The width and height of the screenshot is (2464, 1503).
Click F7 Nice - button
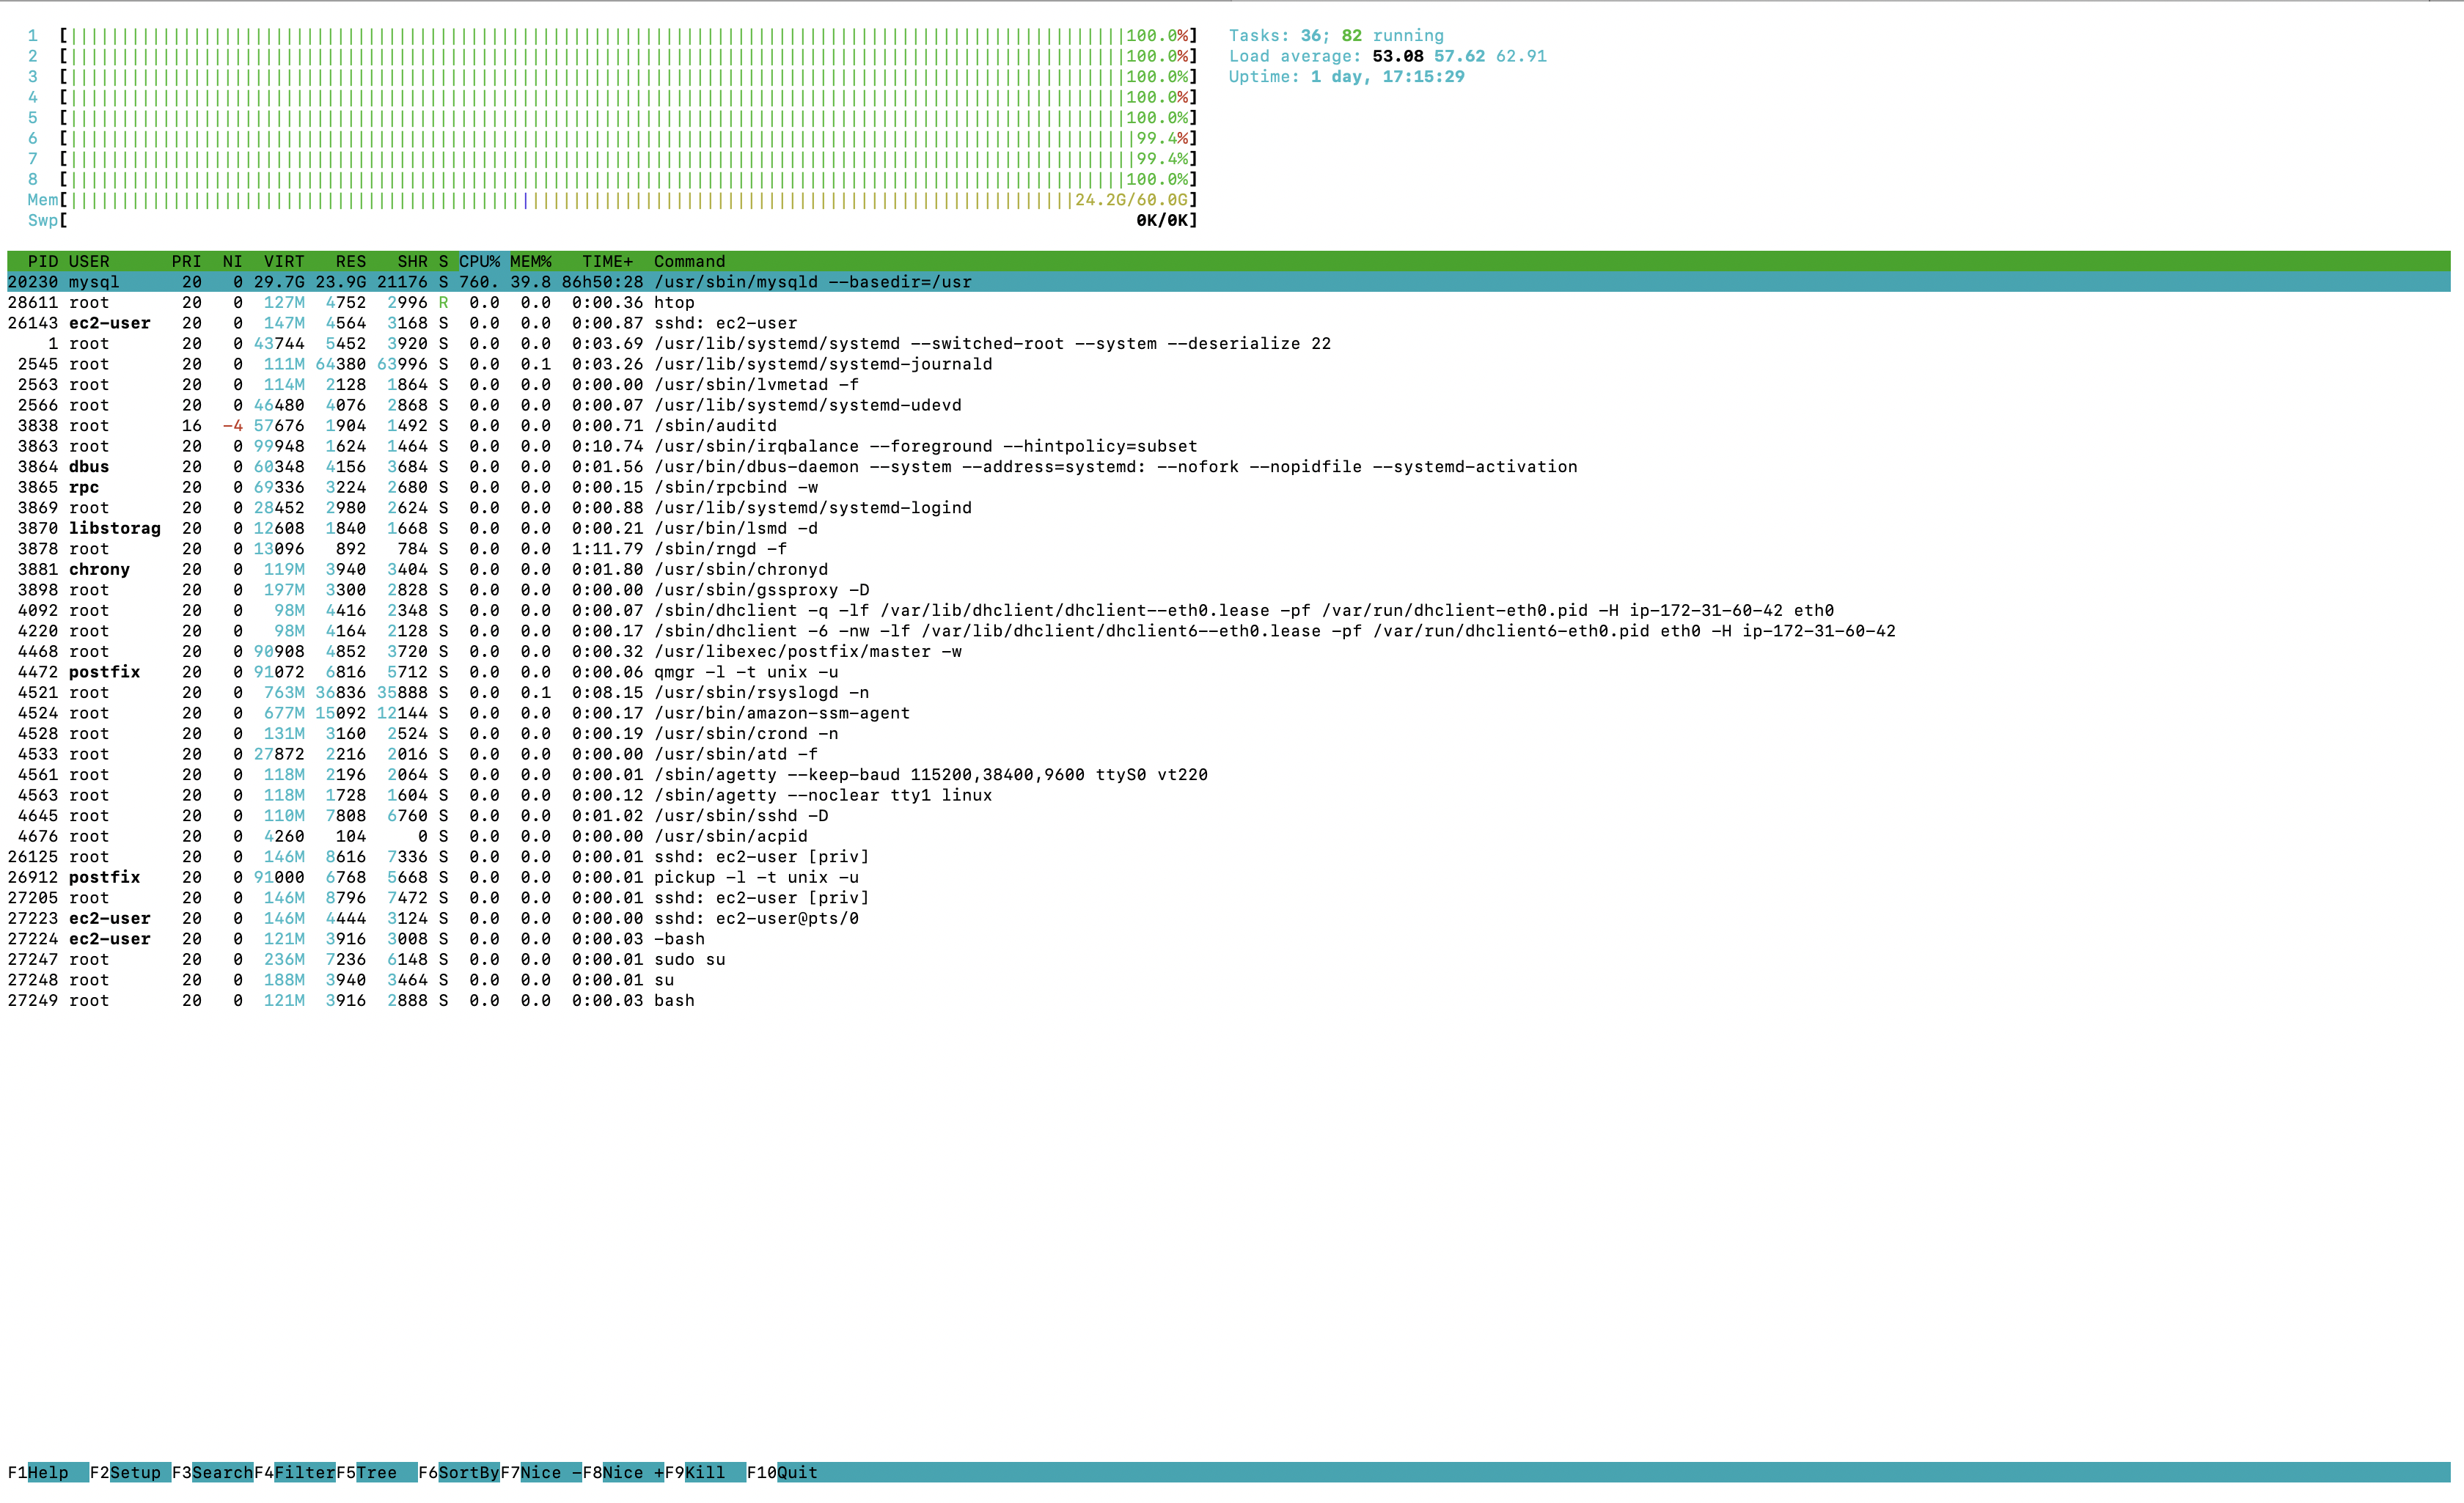click(540, 1472)
